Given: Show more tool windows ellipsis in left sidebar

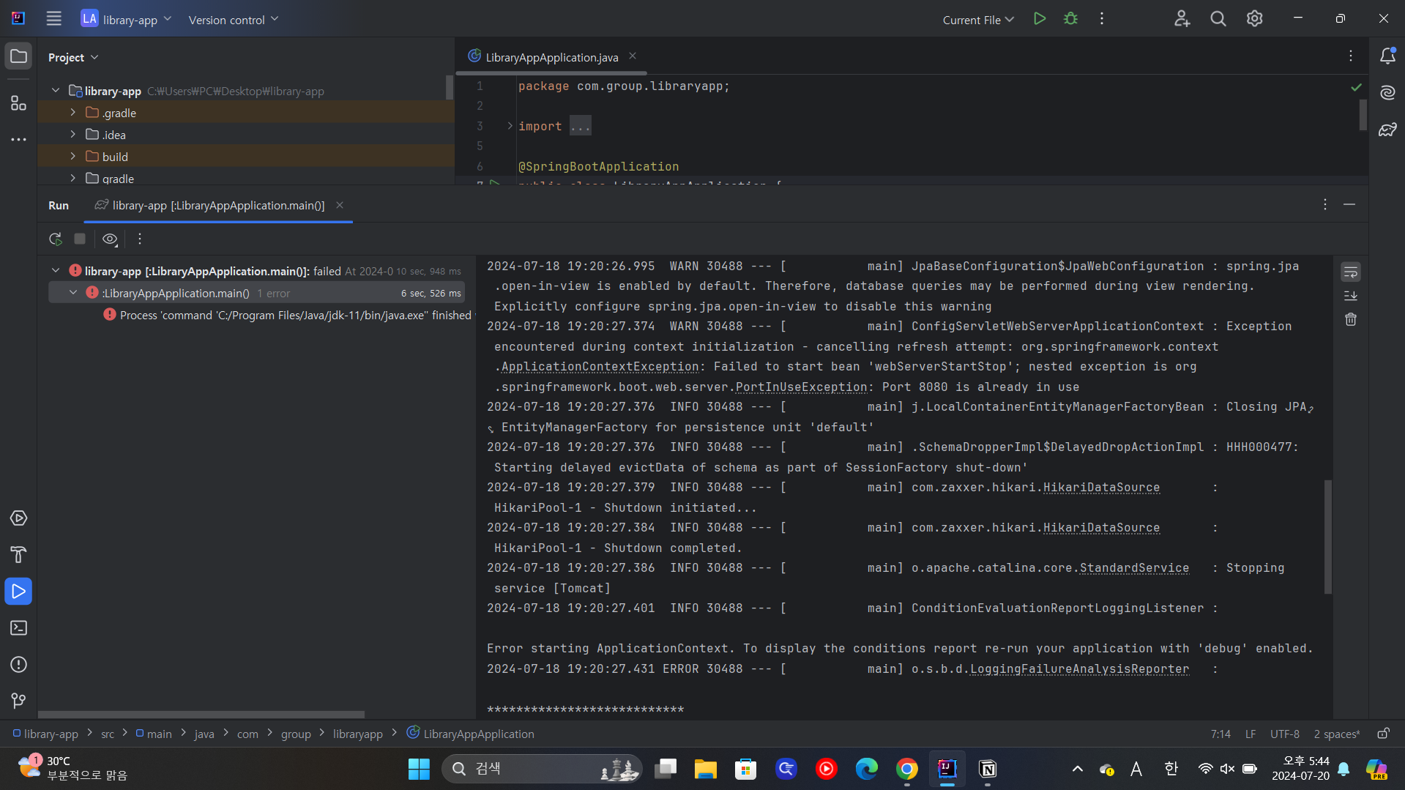Looking at the screenshot, I should tap(18, 139).
